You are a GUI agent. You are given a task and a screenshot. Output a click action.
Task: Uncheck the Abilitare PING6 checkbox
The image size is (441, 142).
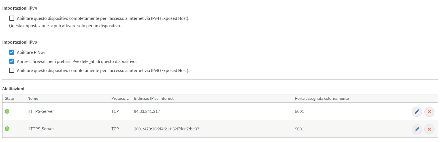coord(12,52)
